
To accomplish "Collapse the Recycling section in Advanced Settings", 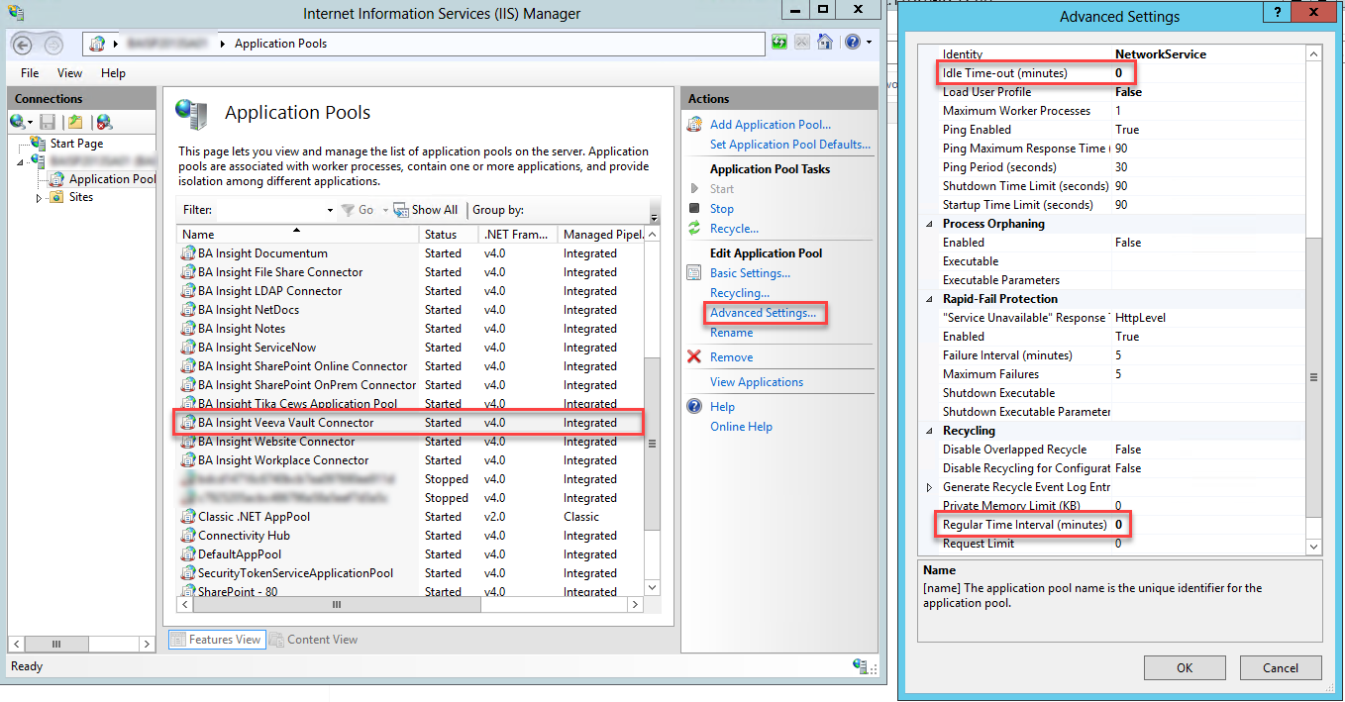I will (929, 431).
